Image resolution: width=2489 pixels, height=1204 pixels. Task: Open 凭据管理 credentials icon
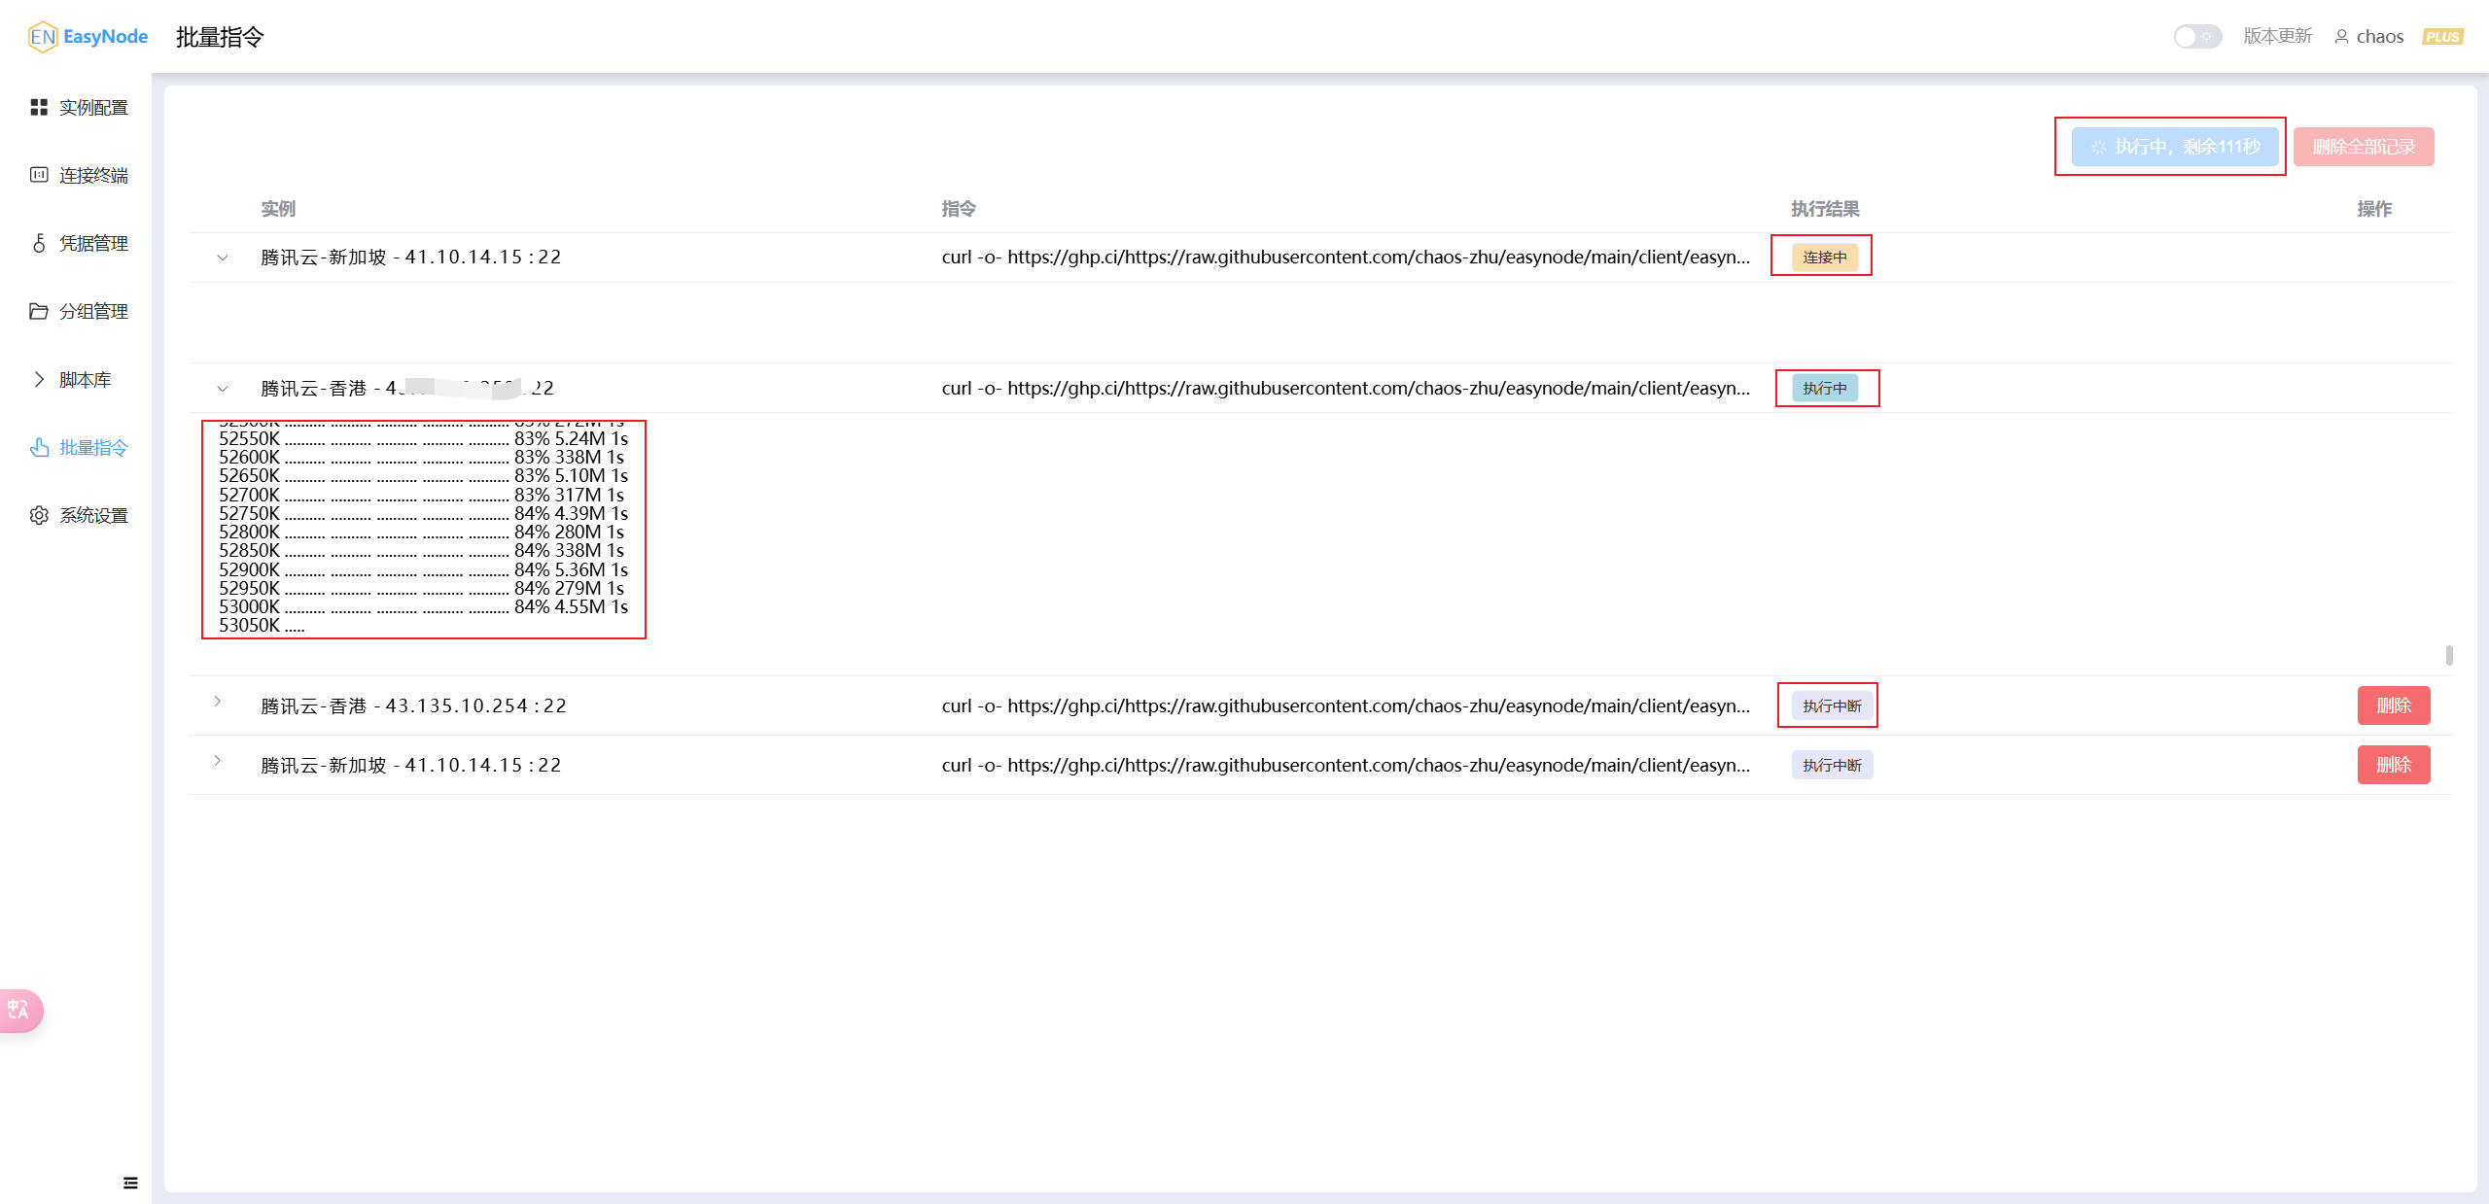coord(38,244)
